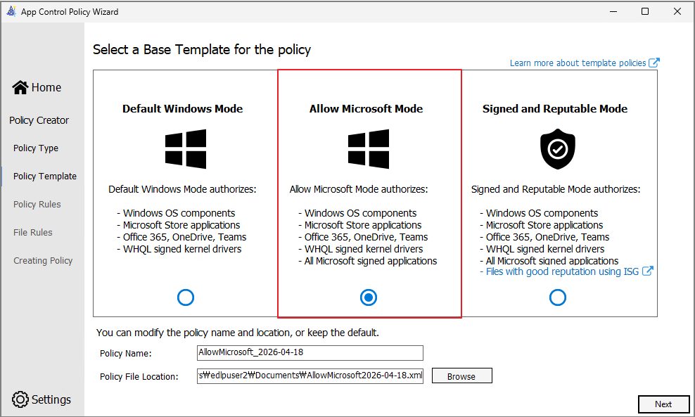Click 'Signed and Reputable Mode authorizes:' text
Image resolution: width=695 pixels, height=417 pixels.
[x=556, y=189]
